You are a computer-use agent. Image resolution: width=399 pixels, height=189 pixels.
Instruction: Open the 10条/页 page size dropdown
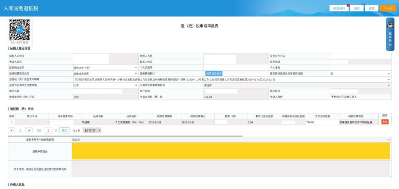pos(92,130)
